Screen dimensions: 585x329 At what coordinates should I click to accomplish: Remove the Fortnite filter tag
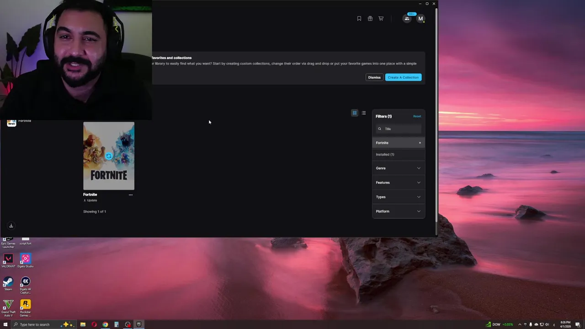420,143
